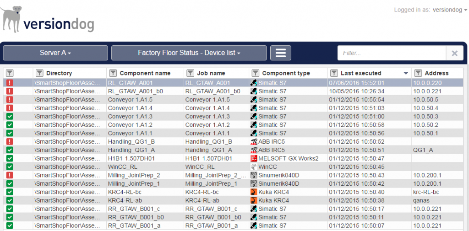The width and height of the screenshot is (469, 231).
Task: Click address cell QG1_A
Action: pos(423,150)
